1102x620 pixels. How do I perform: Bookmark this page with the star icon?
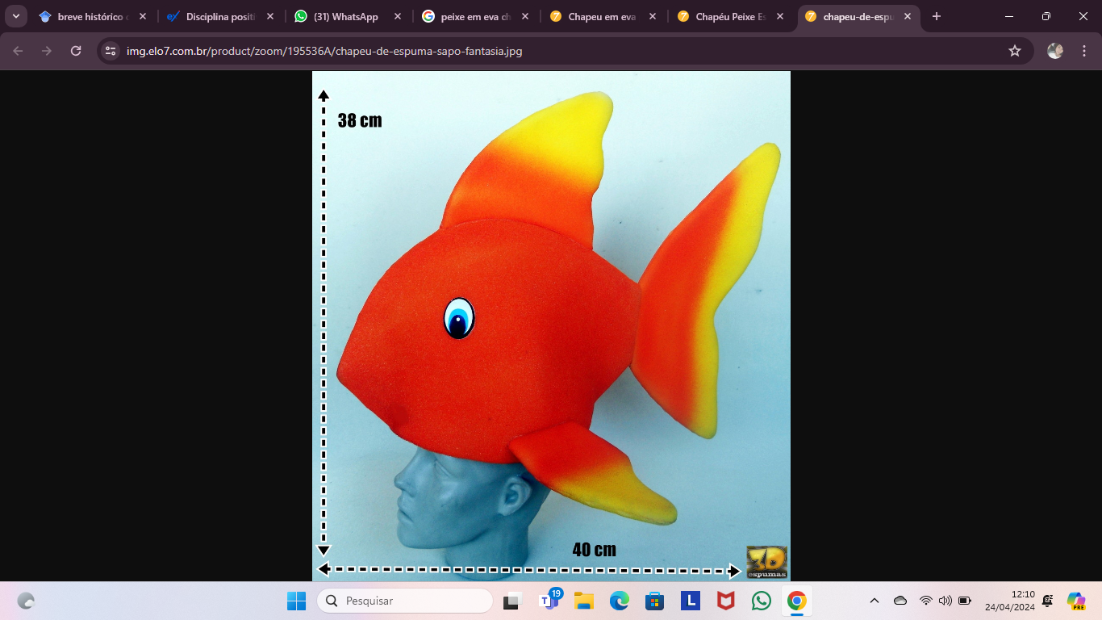(x=1014, y=51)
